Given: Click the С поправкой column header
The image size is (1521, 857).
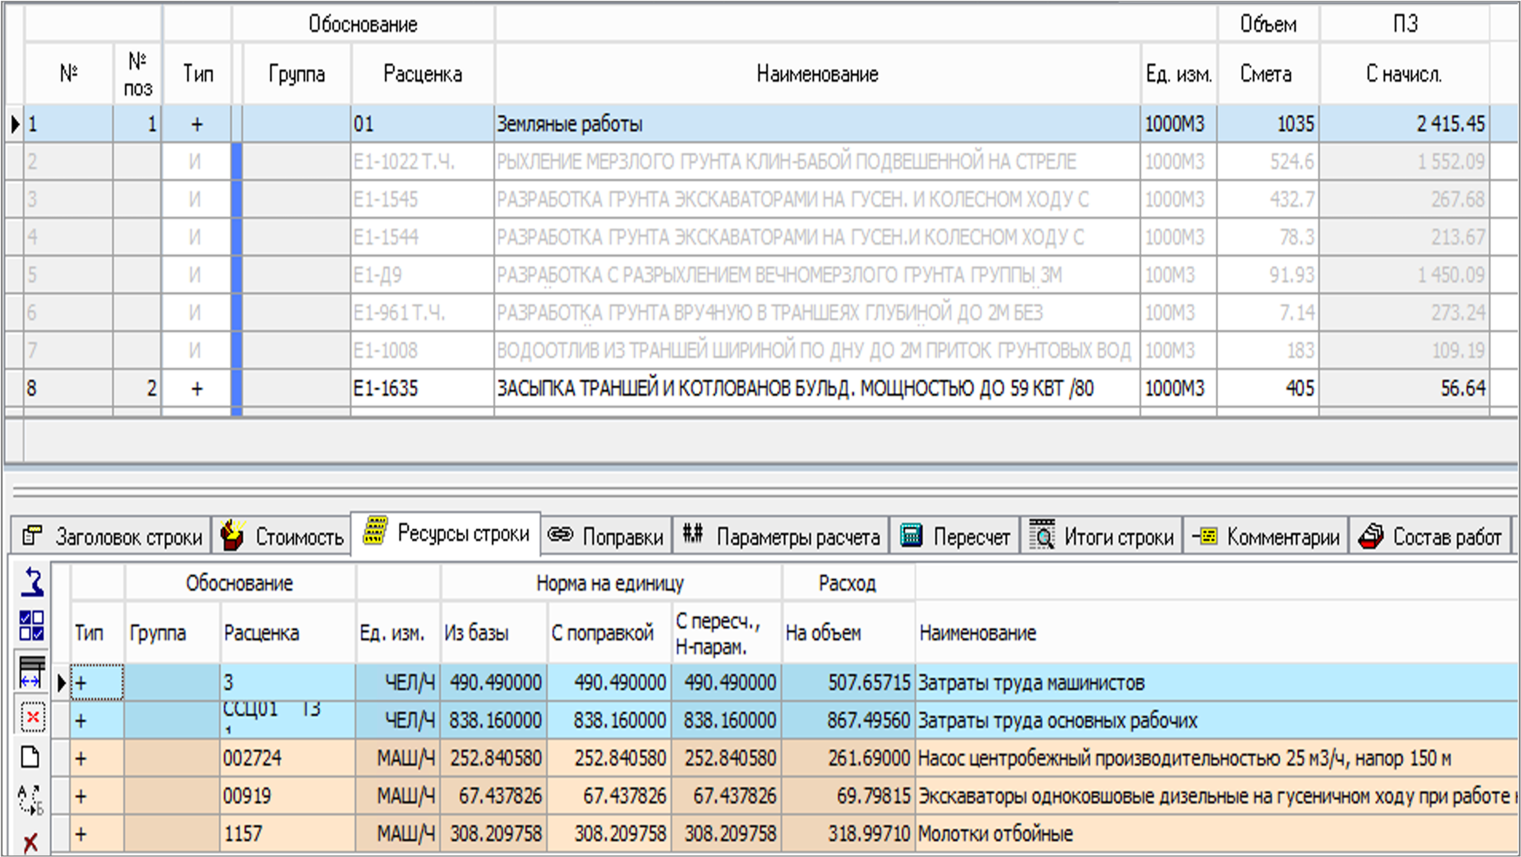Looking at the screenshot, I should [x=609, y=633].
